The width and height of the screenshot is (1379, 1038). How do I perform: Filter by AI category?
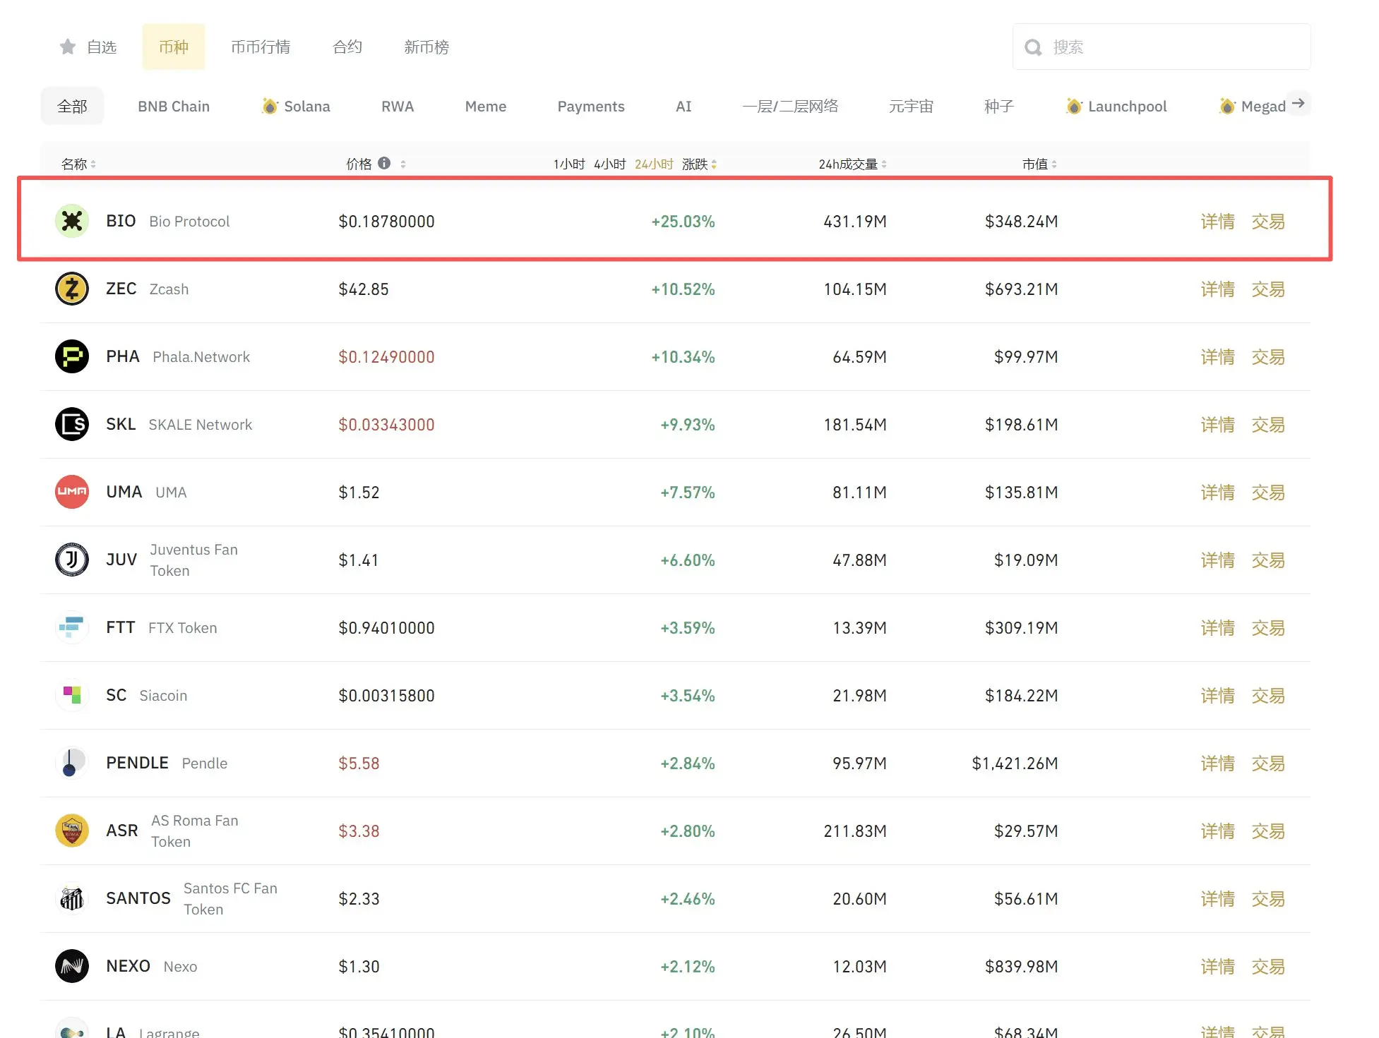[683, 106]
